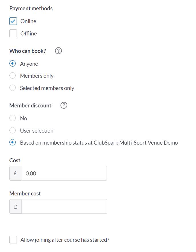The height and width of the screenshot is (252, 196).
Task: Click the User selection label text
Action: (37, 131)
